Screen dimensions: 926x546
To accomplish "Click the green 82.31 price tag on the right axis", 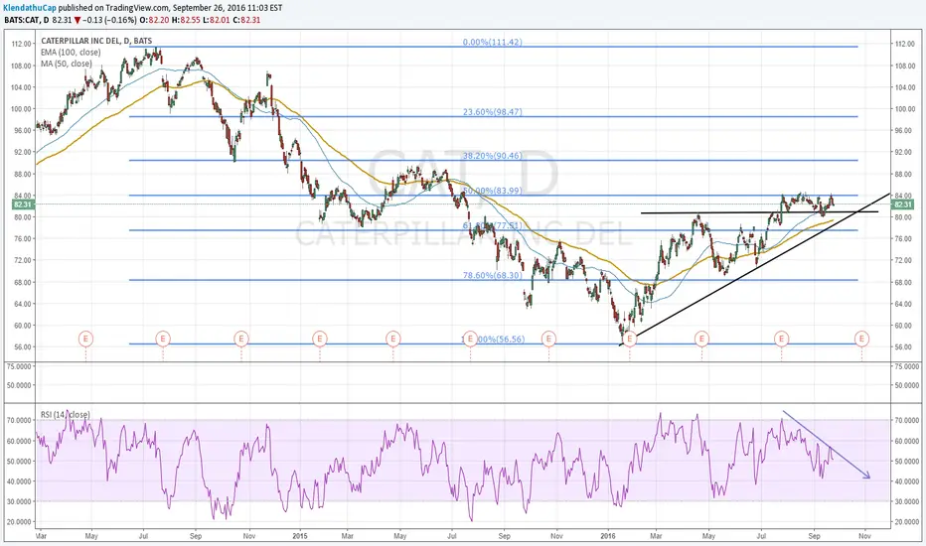I will [902, 205].
